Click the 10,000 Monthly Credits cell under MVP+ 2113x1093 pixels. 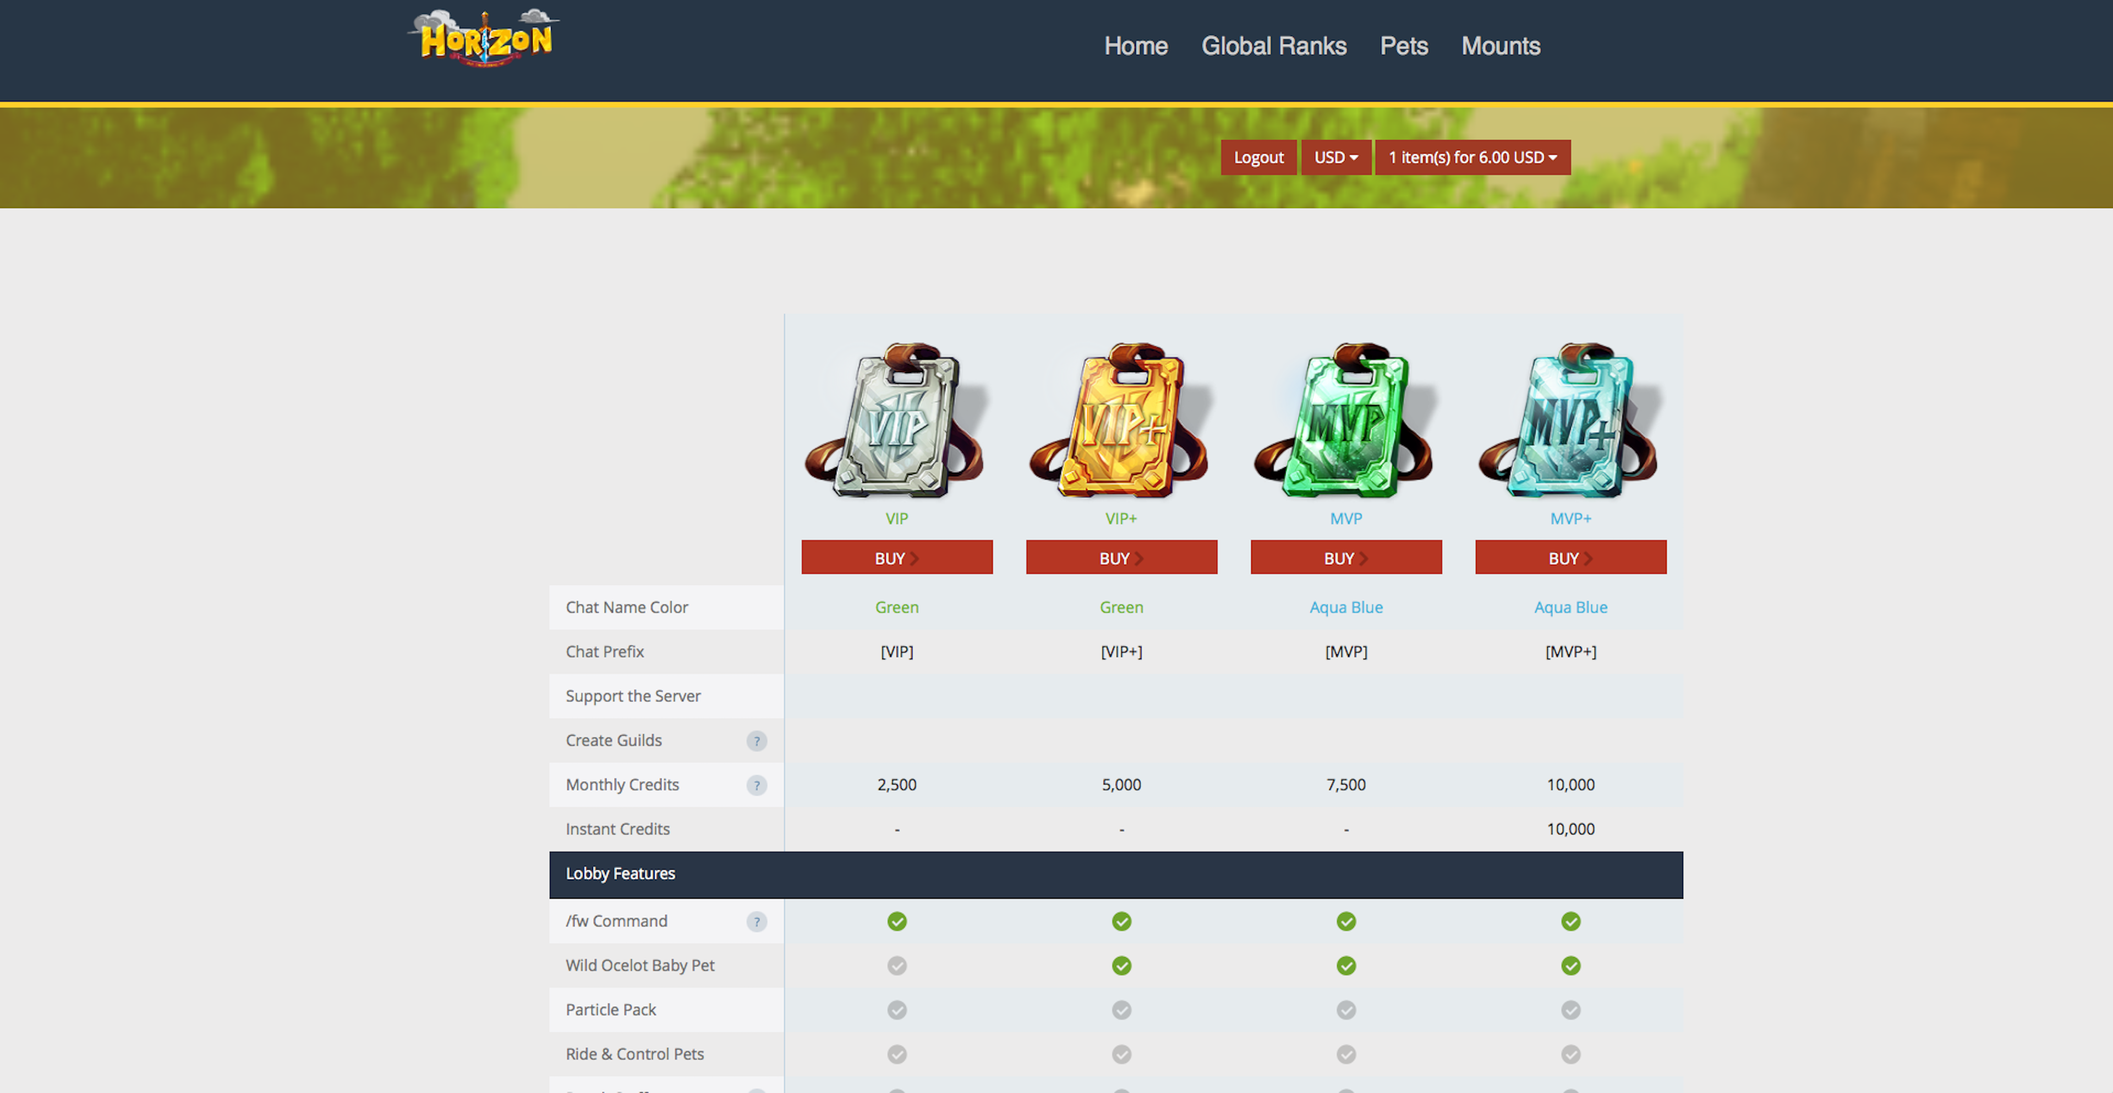pos(1571,784)
